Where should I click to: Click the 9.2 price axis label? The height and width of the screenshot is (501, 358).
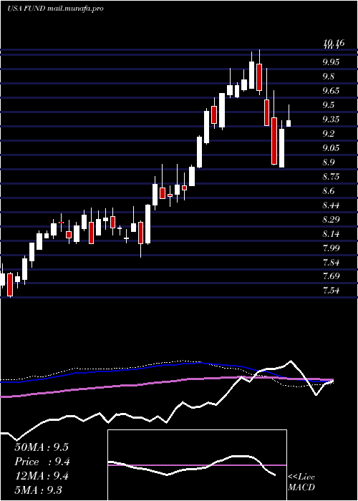click(328, 134)
